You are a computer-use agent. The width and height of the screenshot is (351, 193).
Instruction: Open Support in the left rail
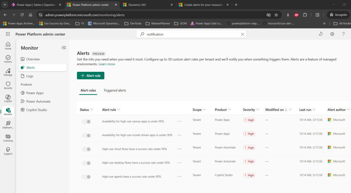(x=8, y=151)
